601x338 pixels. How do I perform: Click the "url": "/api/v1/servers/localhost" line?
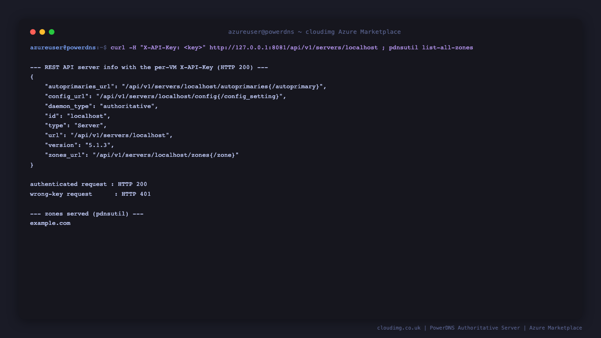click(x=109, y=135)
